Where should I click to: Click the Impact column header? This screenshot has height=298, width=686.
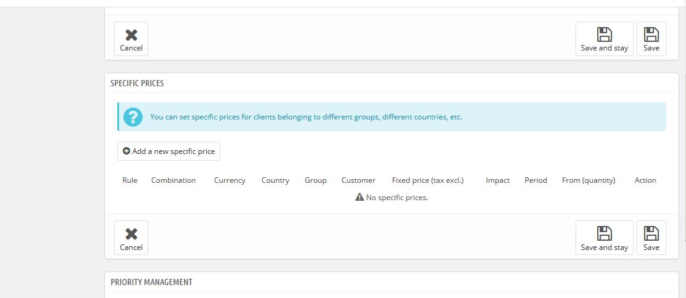pos(497,180)
